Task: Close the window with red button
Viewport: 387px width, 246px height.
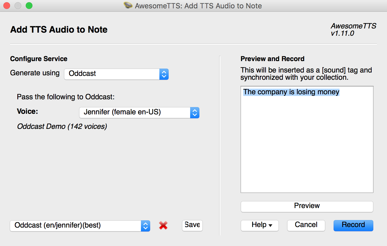Action: click(x=7, y=6)
